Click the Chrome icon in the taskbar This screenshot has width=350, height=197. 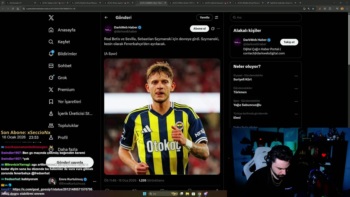199,194
